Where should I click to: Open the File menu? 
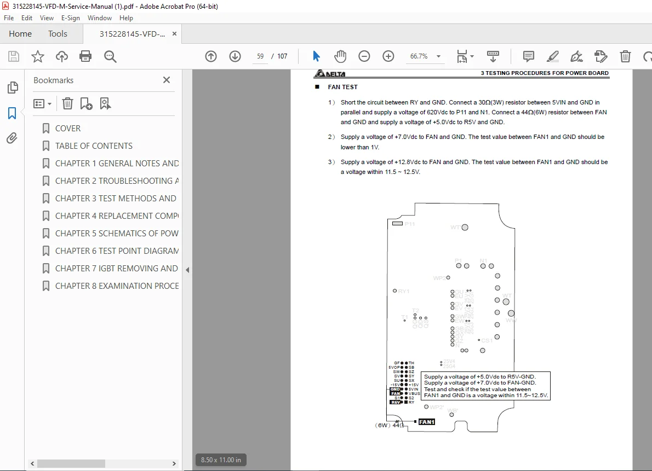point(9,18)
